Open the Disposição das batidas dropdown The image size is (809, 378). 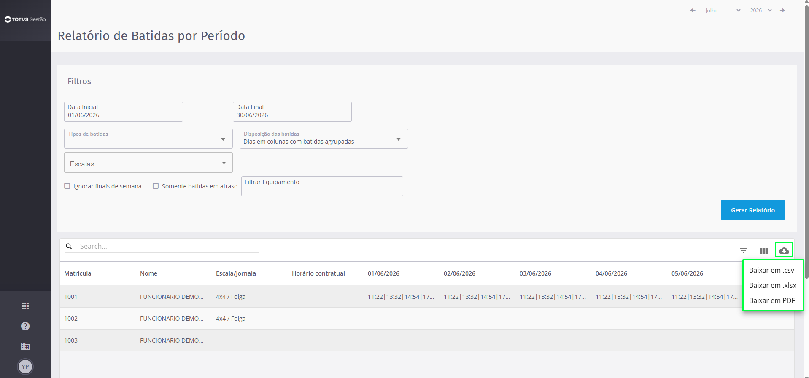[324, 139]
